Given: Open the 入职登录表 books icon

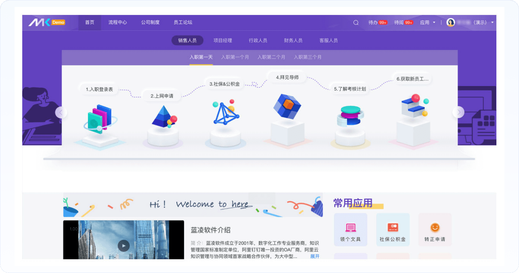Looking at the screenshot, I should [98, 118].
